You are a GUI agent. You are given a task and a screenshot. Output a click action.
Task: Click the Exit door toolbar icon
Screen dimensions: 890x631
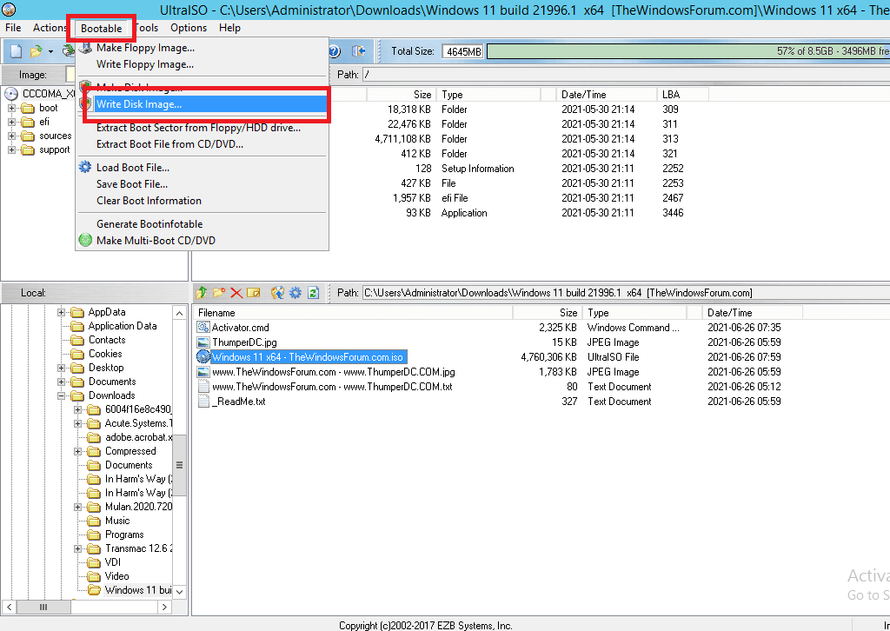point(358,51)
